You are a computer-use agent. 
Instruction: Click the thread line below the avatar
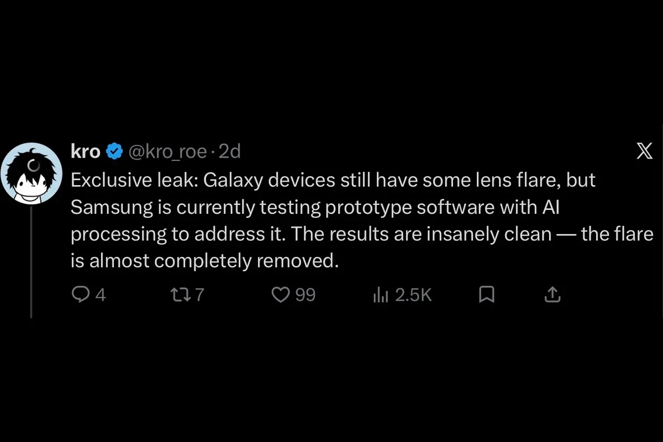(31, 259)
